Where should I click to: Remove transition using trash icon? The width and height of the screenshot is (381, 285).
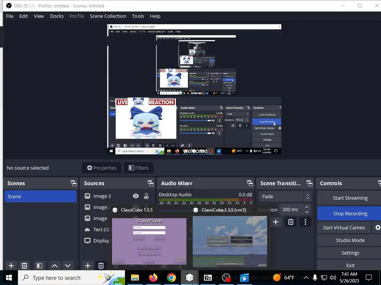(x=291, y=222)
